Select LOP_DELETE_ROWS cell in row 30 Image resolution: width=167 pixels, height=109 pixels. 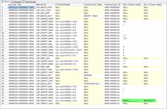[x=45, y=89]
